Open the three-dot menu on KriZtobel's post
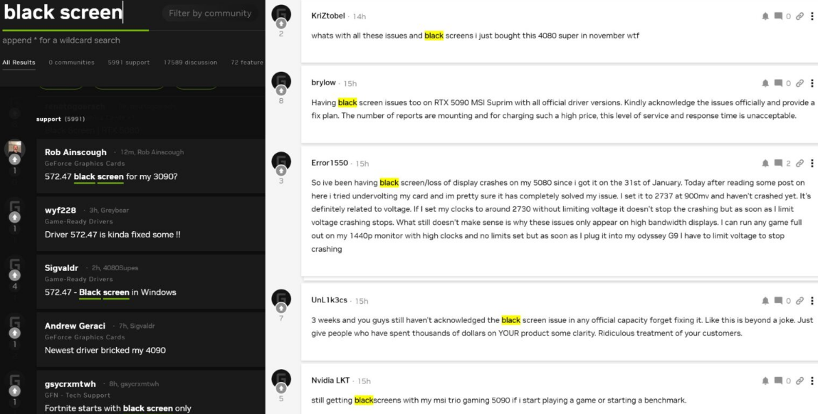The width and height of the screenshot is (818, 414). pyautogui.click(x=812, y=16)
